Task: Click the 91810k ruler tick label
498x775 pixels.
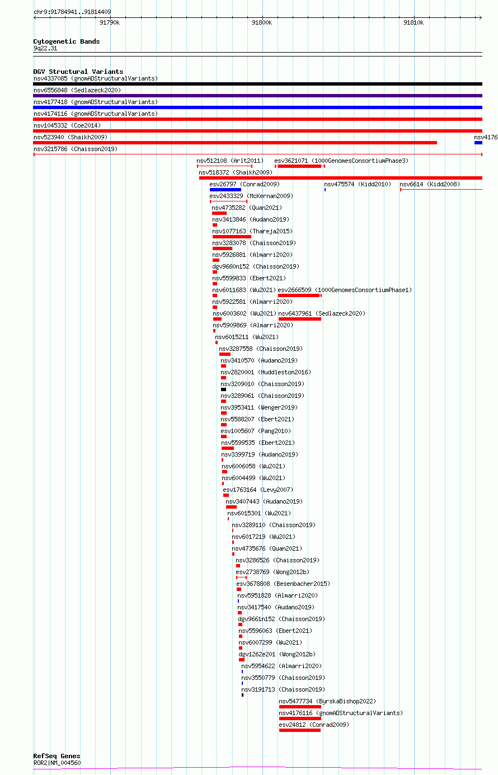Action: click(414, 22)
